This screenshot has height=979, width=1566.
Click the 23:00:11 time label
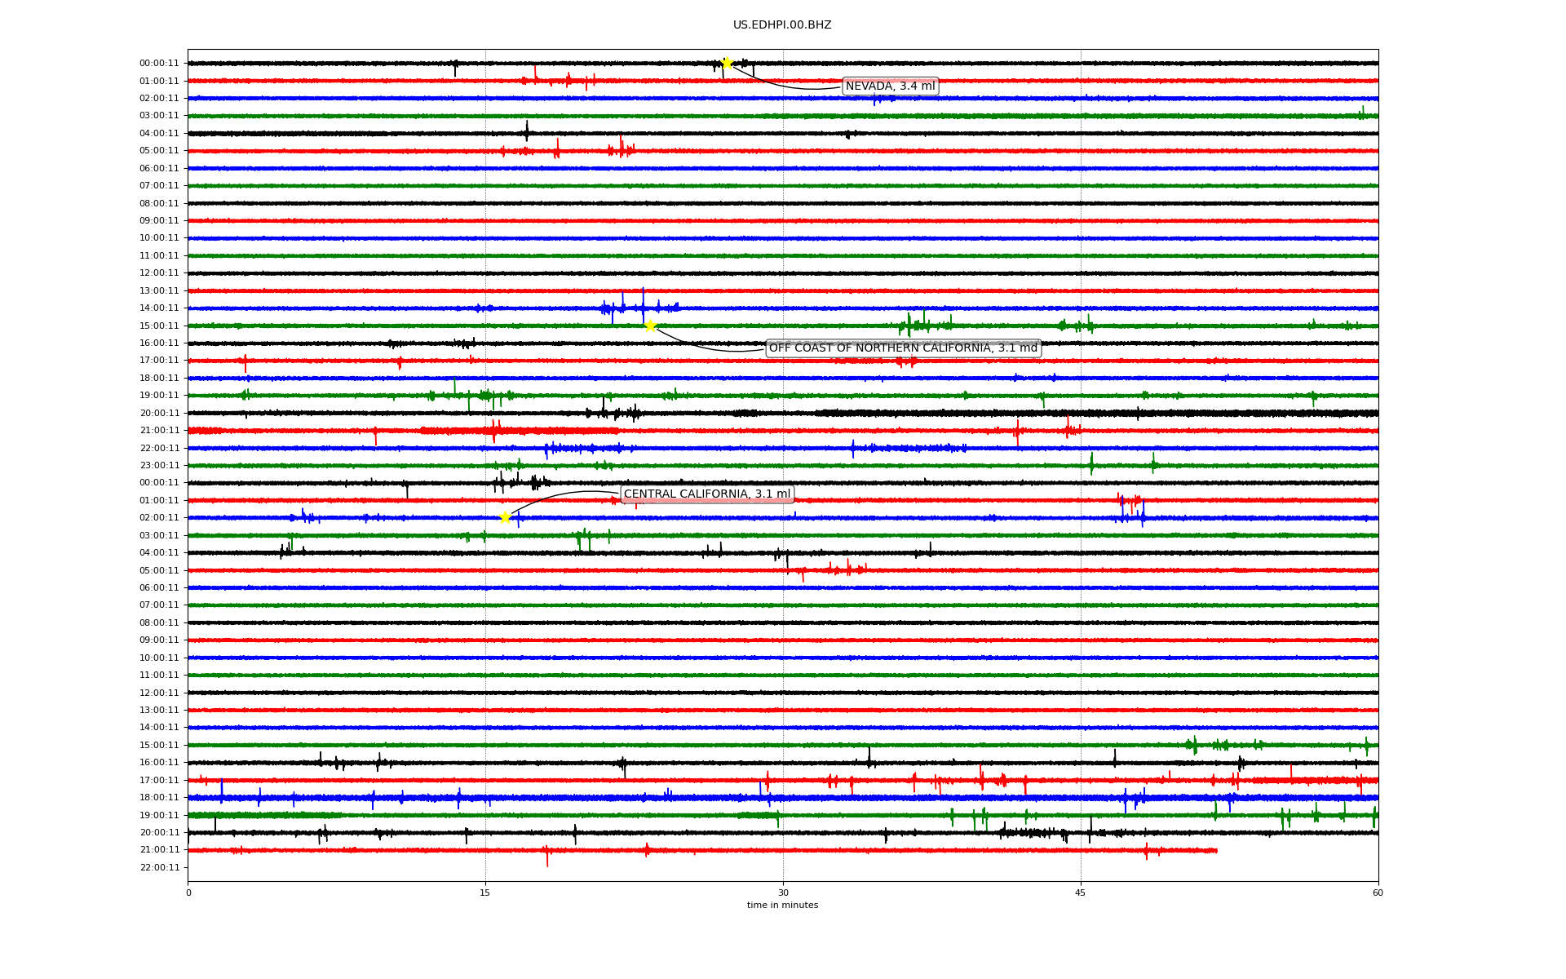click(x=159, y=466)
